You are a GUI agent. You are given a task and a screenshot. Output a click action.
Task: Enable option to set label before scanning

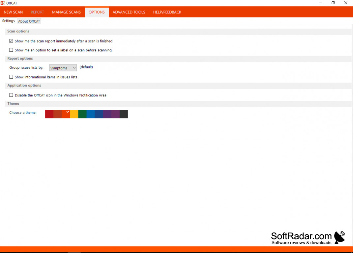(x=11, y=50)
